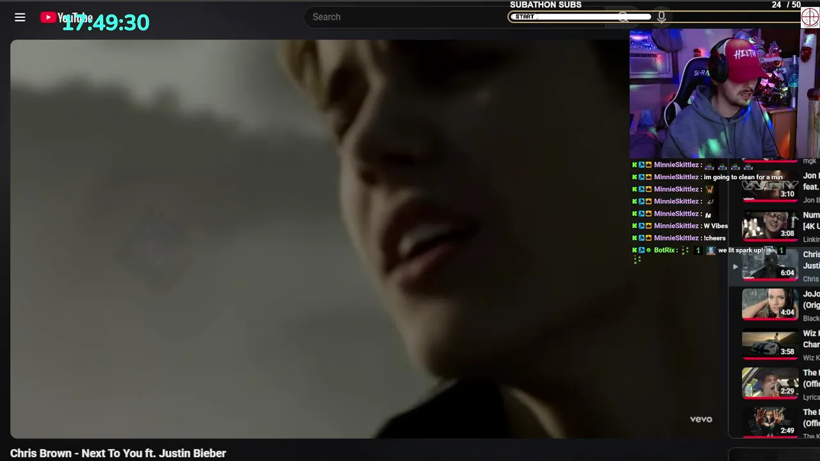This screenshot has width=820, height=461.
Task: Click the JoJo playlist entry title
Action: click(x=811, y=300)
